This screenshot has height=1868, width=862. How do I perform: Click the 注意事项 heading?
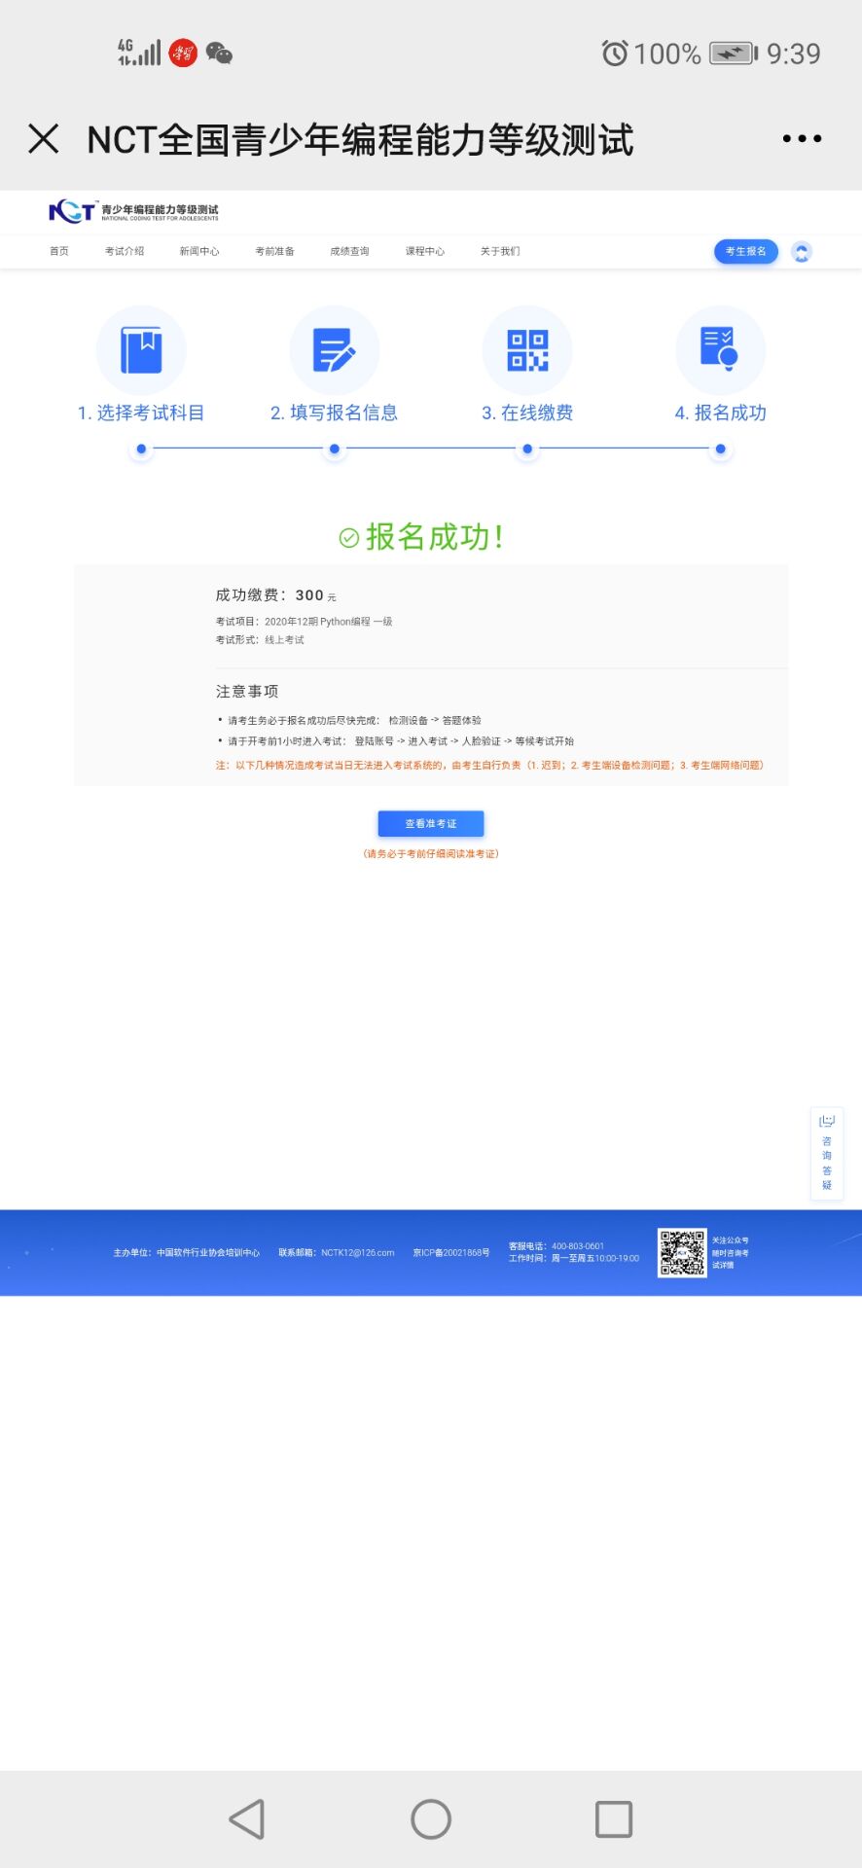247,692
